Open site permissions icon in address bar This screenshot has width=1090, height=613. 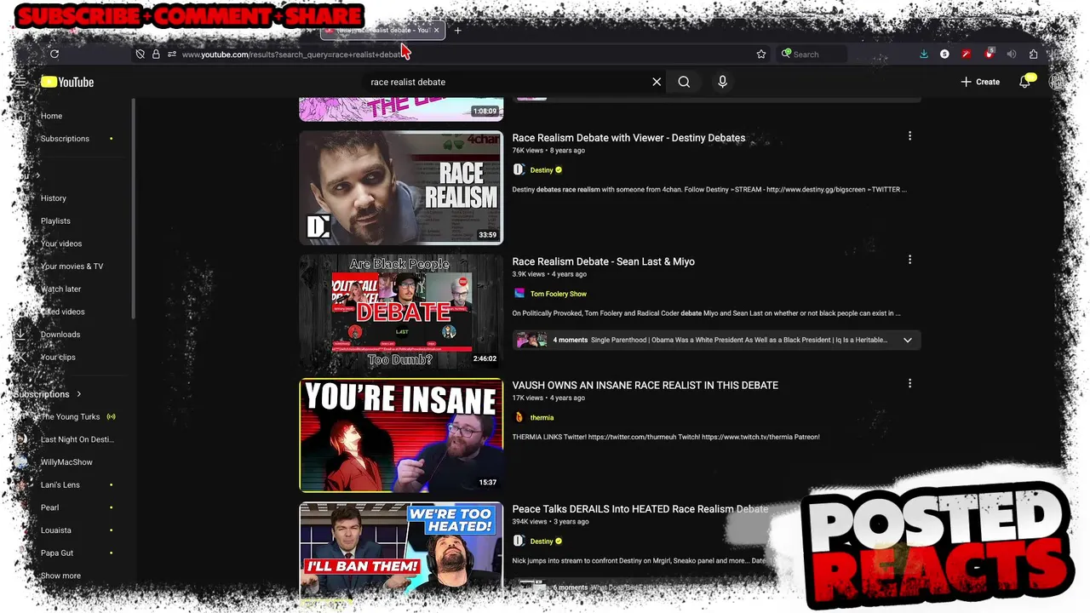click(172, 54)
